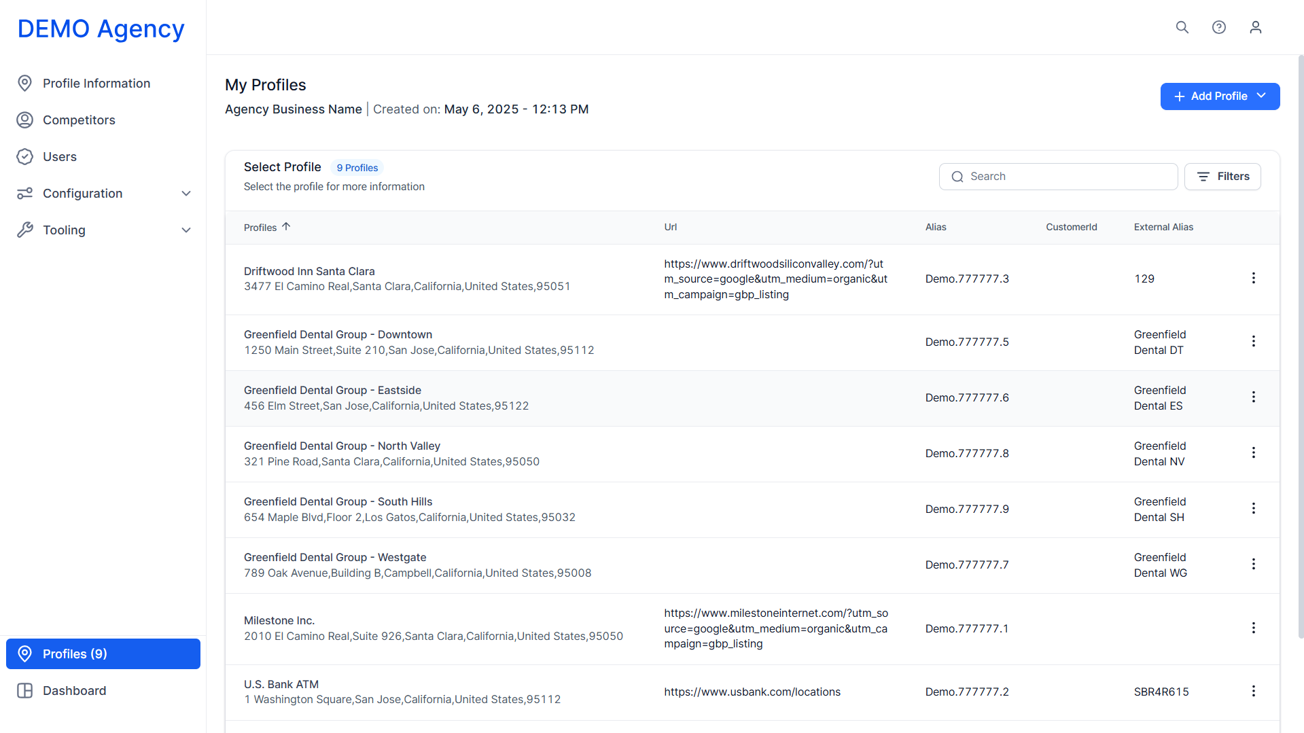
Task: Click the milestoneinternet.com URL
Action: pos(776,628)
